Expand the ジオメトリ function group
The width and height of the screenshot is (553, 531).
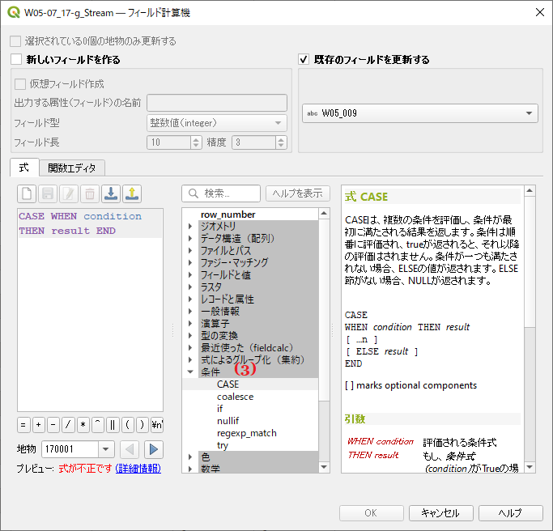[191, 227]
